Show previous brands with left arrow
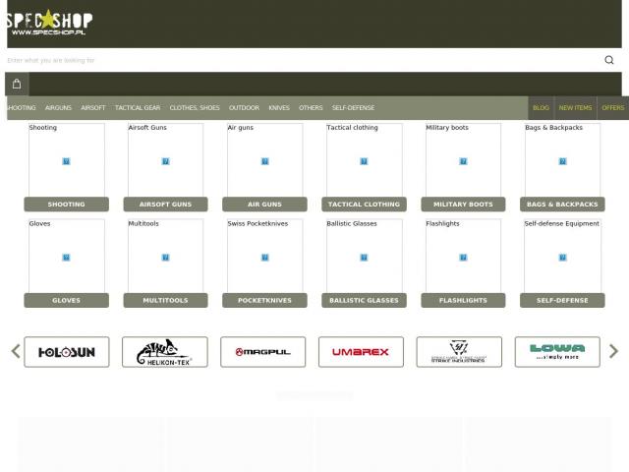 (x=16, y=351)
